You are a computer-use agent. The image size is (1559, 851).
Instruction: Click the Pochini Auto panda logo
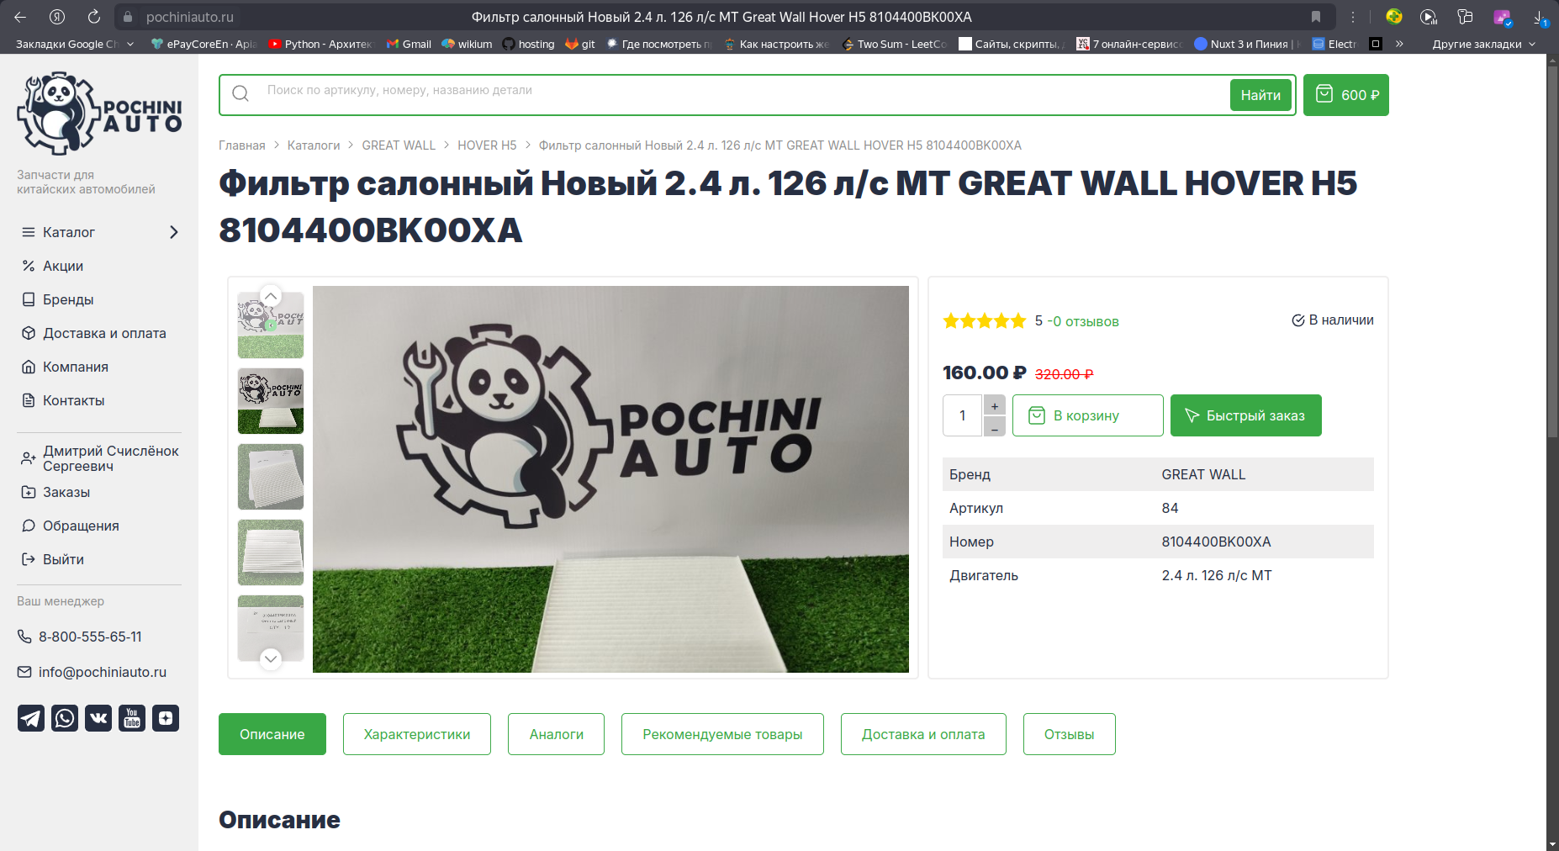tap(99, 114)
